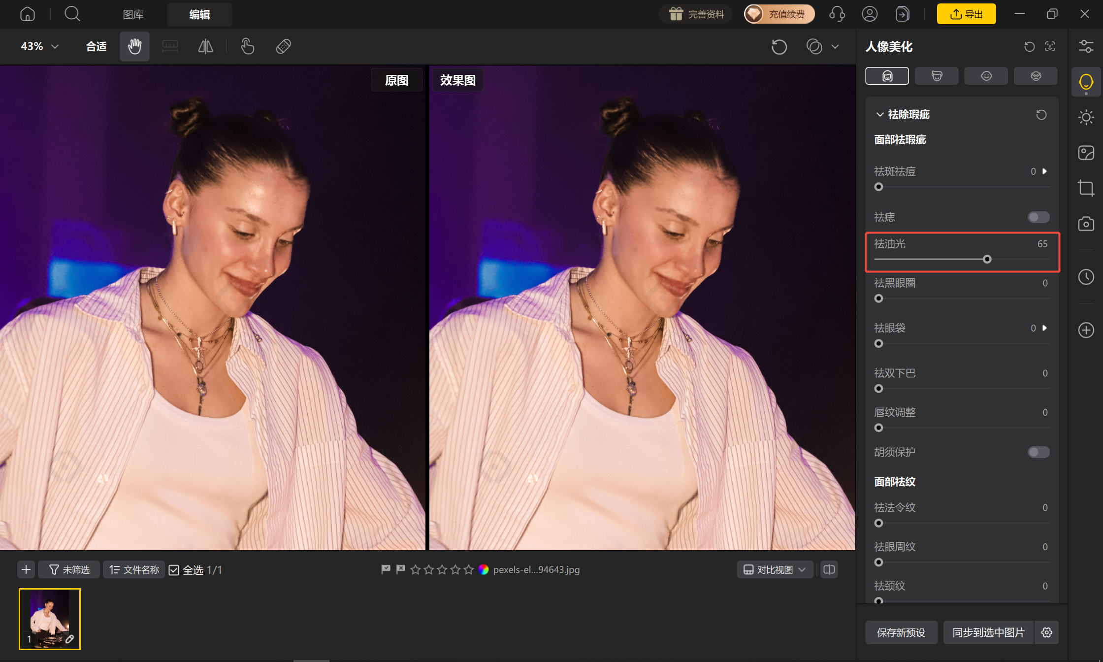
Task: Select the bandage healing tool
Action: [283, 46]
